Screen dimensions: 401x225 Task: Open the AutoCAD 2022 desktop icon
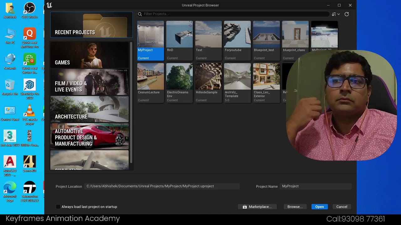tap(10, 166)
